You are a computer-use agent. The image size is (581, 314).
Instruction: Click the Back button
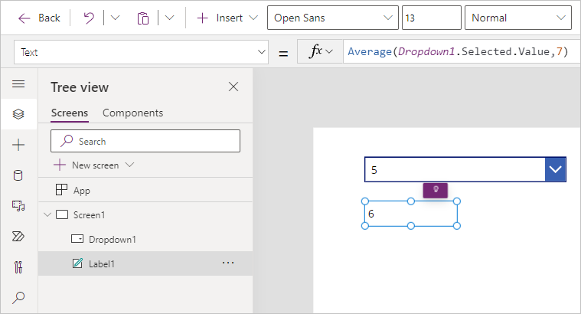tap(39, 18)
